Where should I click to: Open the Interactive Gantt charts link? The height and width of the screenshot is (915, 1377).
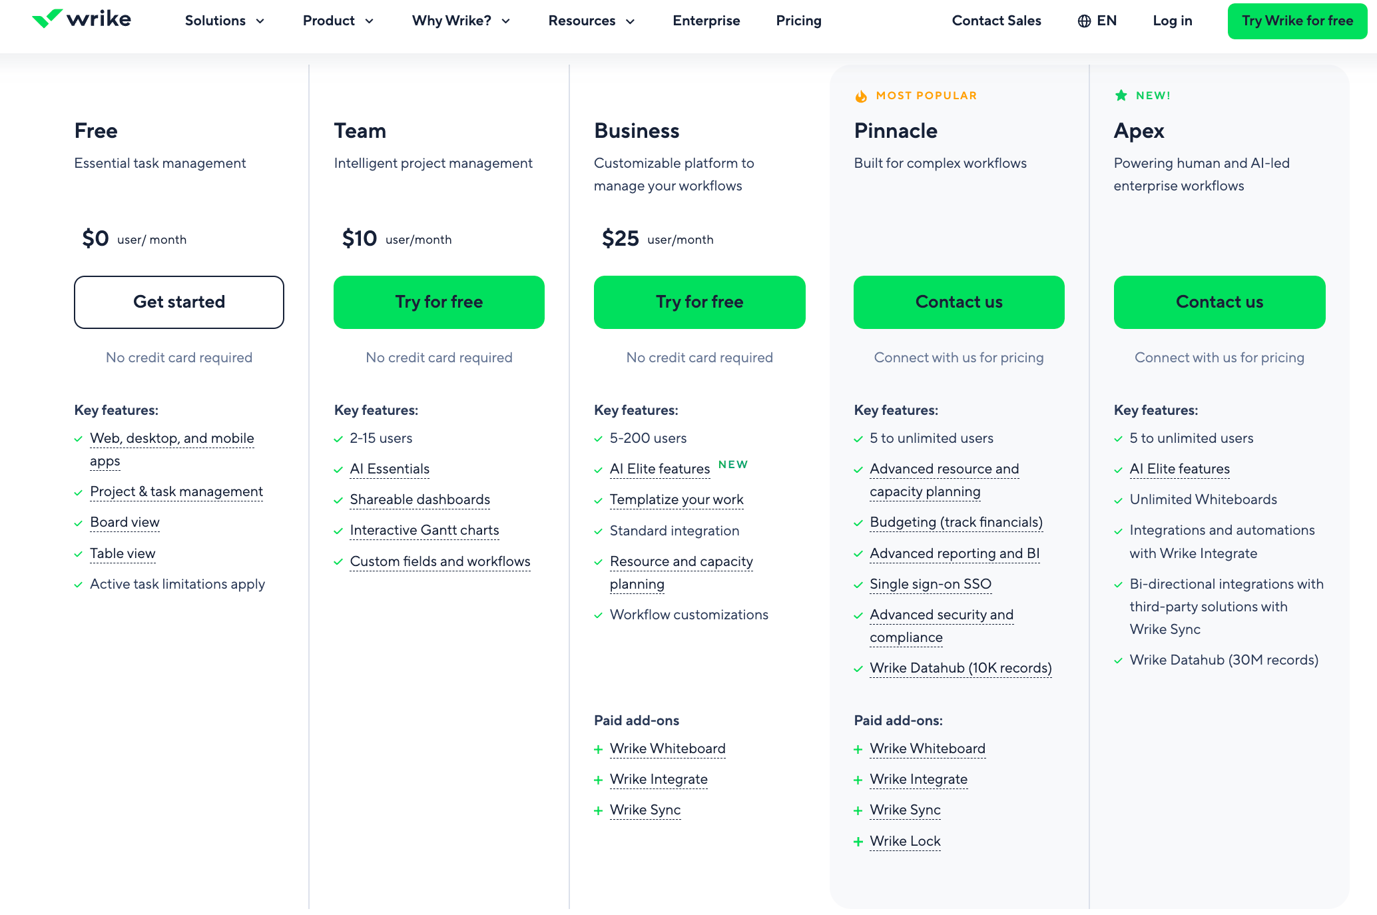tap(423, 530)
